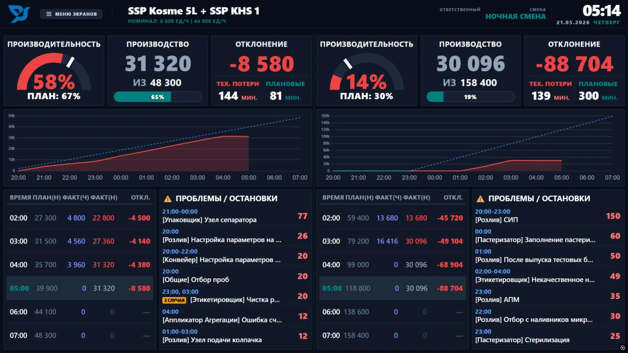Click the 19% production progress bar
The image size is (628, 353).
[470, 97]
